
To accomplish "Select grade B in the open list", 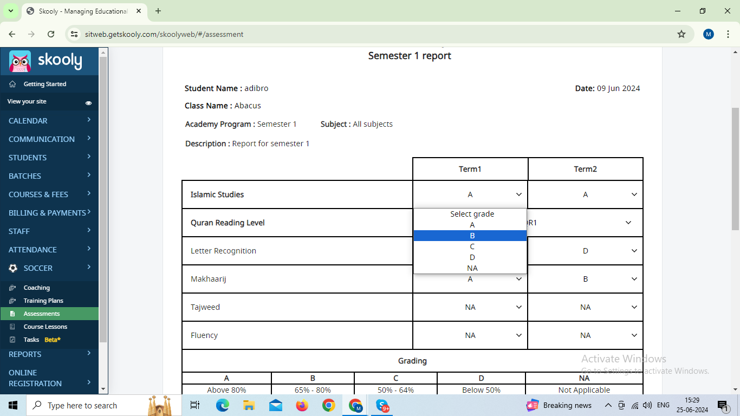I will point(470,236).
